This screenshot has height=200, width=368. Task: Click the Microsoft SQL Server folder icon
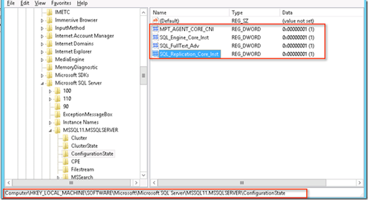[49, 83]
